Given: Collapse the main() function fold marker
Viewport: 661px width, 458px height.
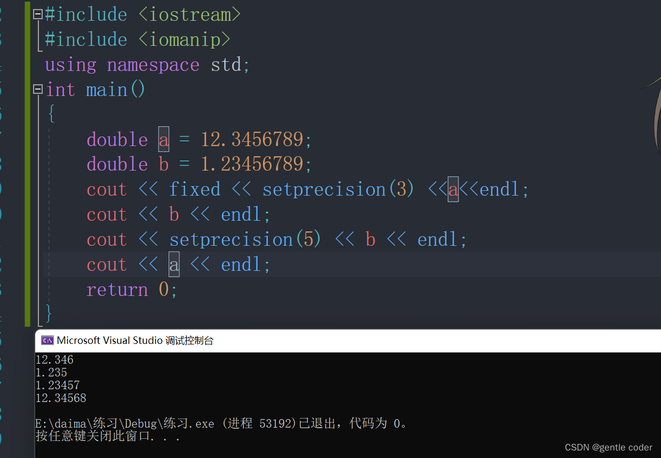Looking at the screenshot, I should pos(37,89).
